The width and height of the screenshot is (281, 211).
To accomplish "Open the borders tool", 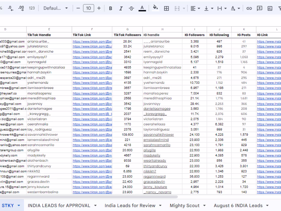I will [x=166, y=8].
